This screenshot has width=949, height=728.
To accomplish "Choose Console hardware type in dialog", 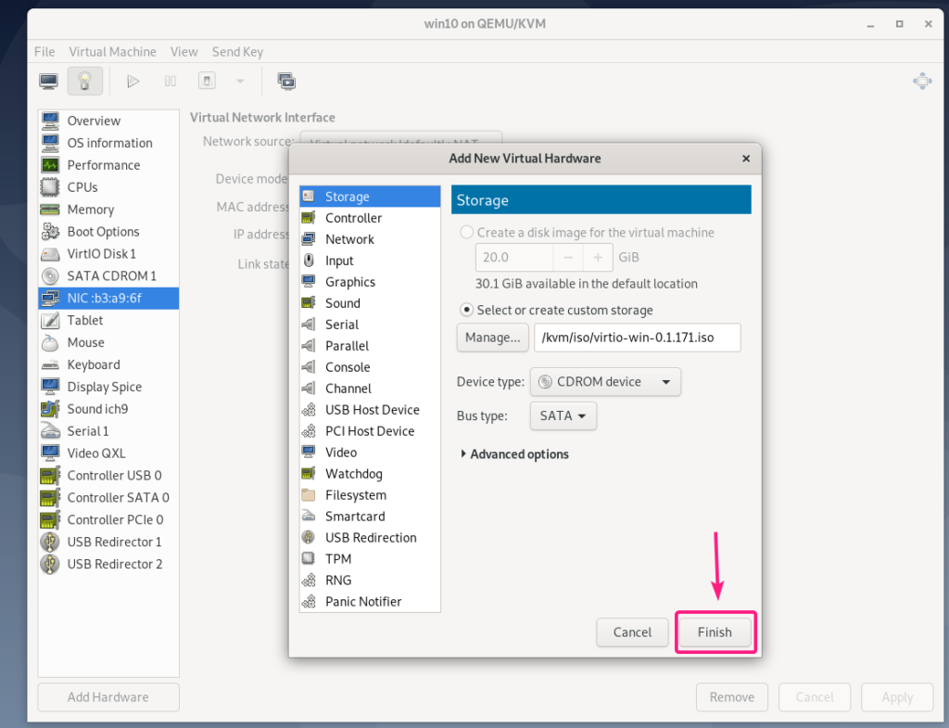I will 370,367.
